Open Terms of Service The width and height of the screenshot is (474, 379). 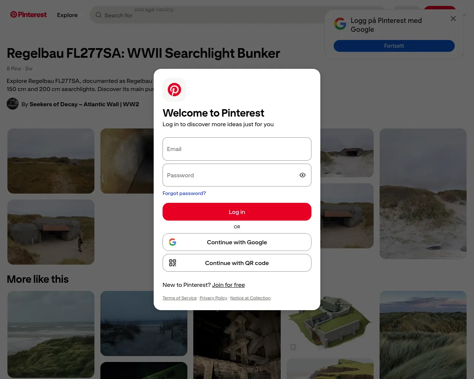click(180, 298)
